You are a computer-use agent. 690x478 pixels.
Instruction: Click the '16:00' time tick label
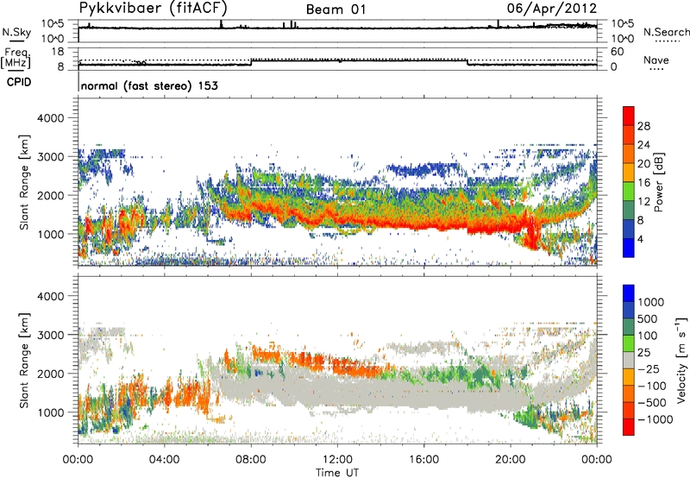[x=423, y=460]
